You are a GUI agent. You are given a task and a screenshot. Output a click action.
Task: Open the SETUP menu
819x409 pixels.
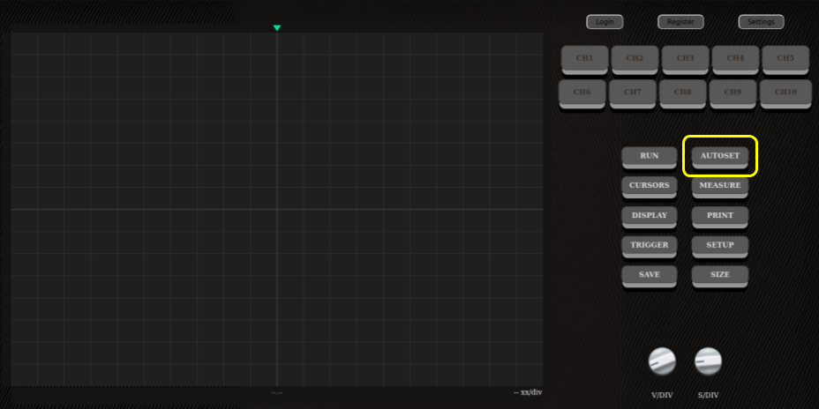[x=720, y=246]
